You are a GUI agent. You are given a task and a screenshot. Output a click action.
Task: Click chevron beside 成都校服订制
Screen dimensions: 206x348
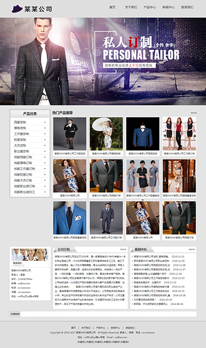[x=45, y=174]
